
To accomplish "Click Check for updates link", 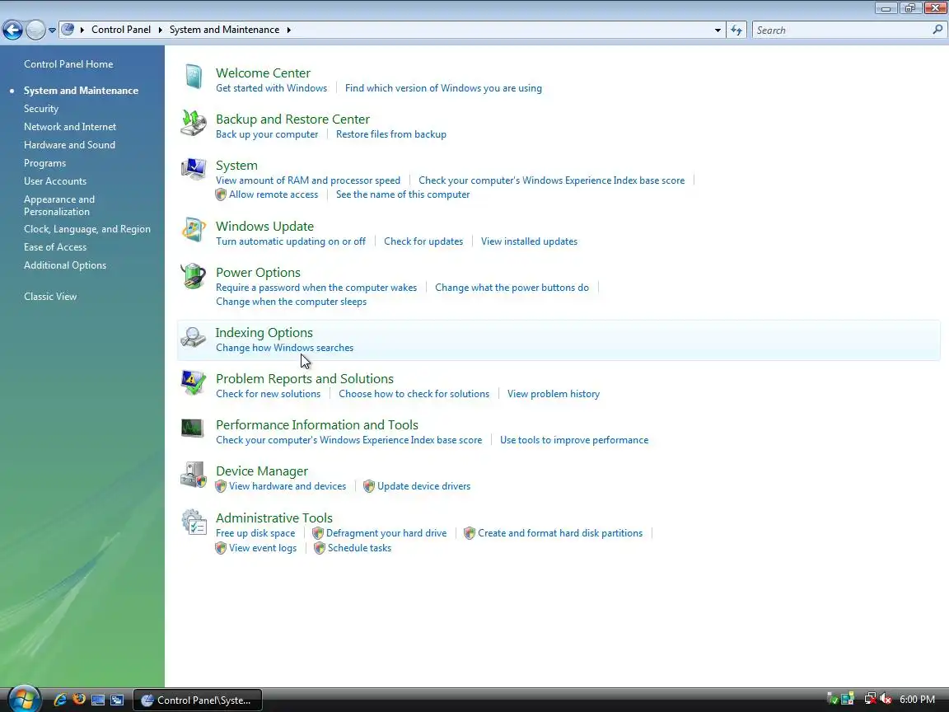I will tap(423, 241).
